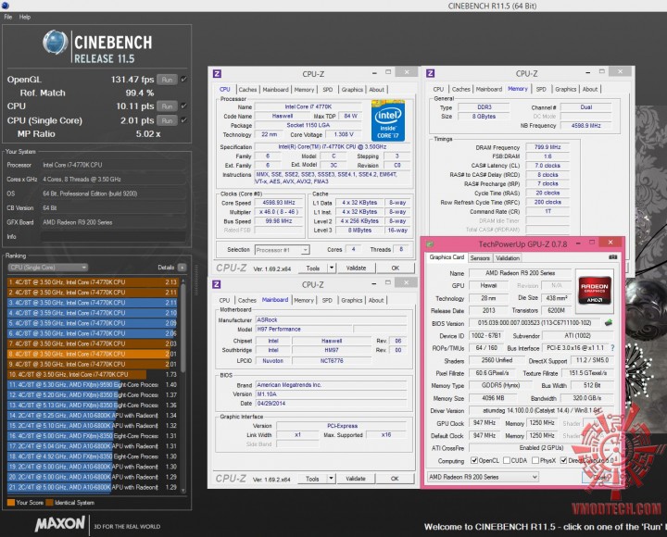
Task: Open About tab in CPU-Z CPU window
Action: coord(376,89)
